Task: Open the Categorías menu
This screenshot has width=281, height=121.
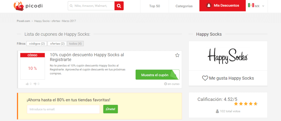Action: (184, 6)
